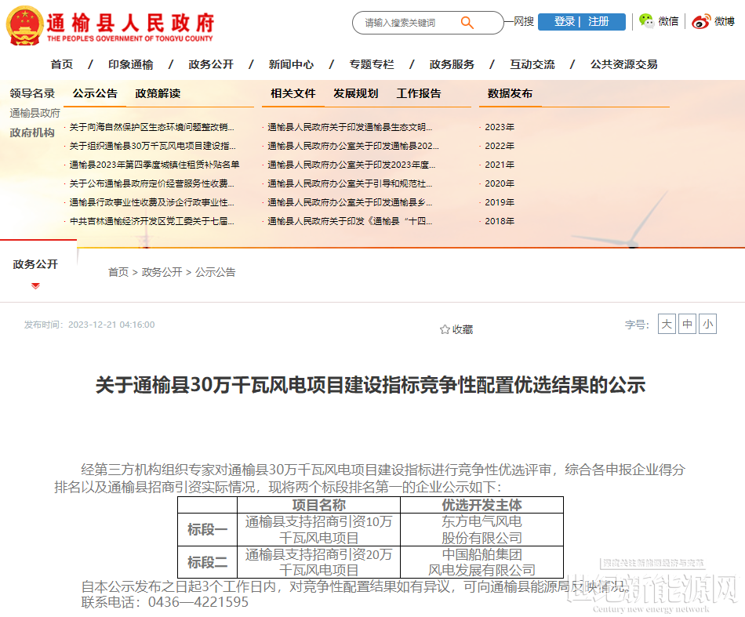Viewport: 745px width, 617px height.
Task: Go to 首页 in the breadcrumb
Action: pyautogui.click(x=118, y=272)
